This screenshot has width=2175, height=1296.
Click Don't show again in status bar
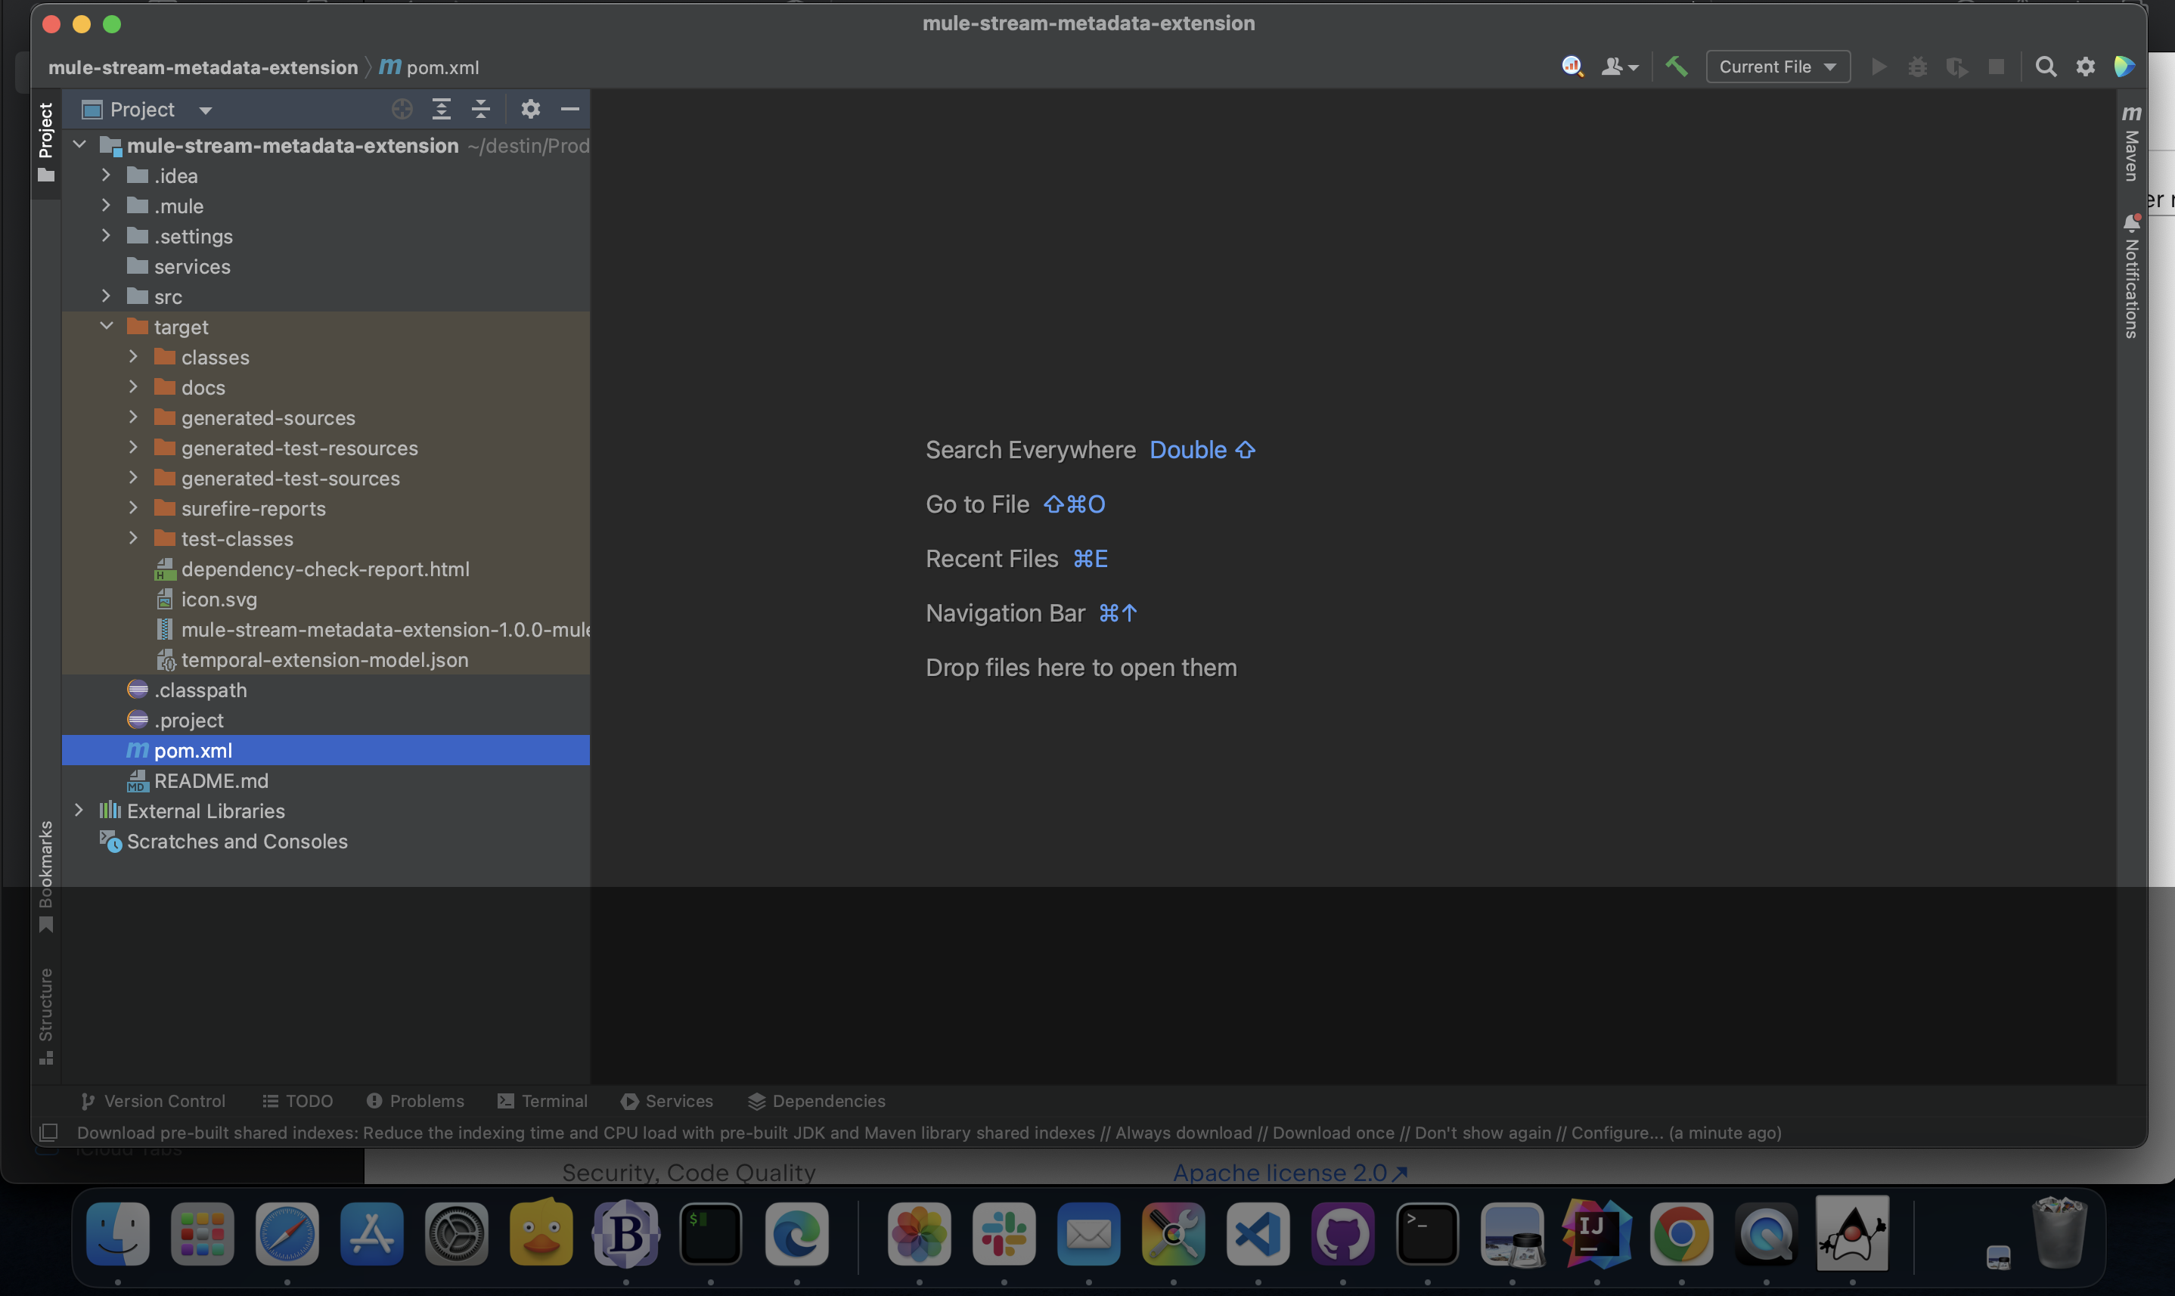click(x=1482, y=1133)
